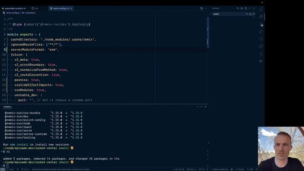Screen dimensions: 304x171
Task: Open the Run and Debug view icon
Action: (x=261, y=32)
